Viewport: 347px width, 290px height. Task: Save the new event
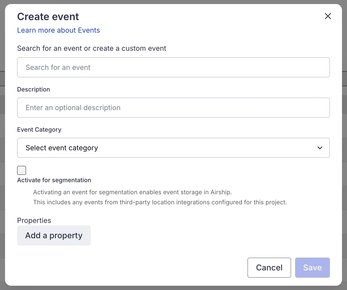click(x=312, y=268)
